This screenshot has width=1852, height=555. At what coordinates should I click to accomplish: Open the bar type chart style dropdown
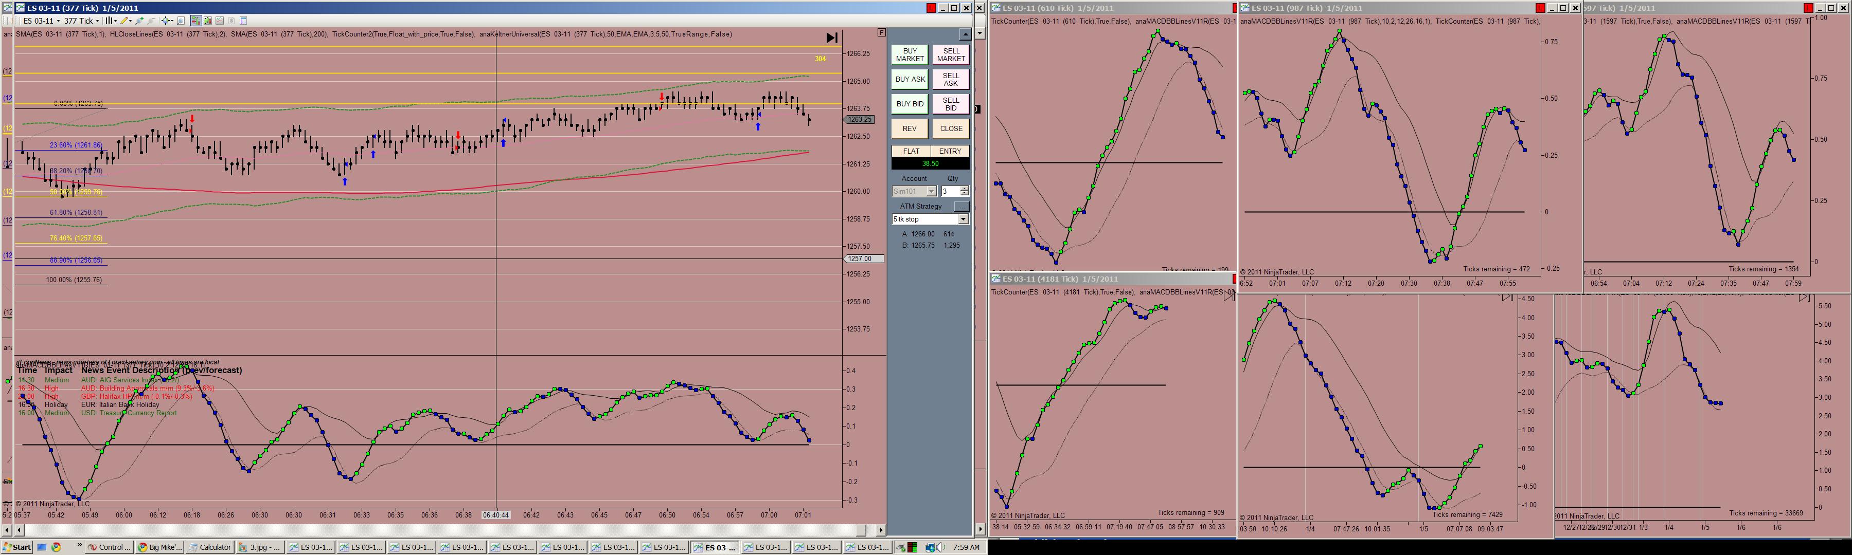click(x=112, y=21)
